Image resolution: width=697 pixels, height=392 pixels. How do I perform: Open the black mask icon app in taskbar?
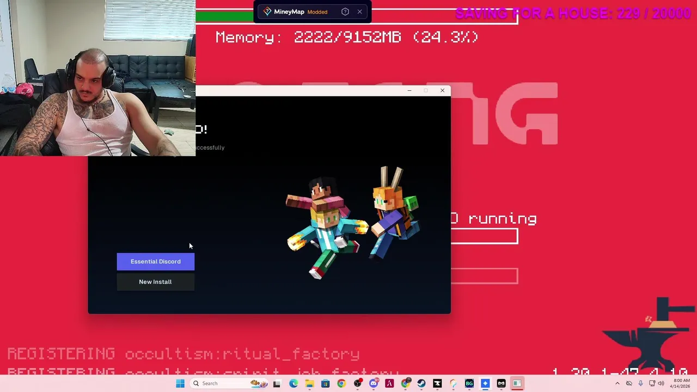tap(501, 383)
